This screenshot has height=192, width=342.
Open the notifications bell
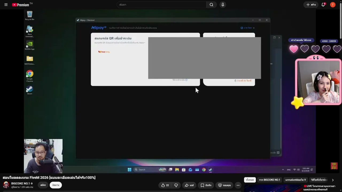(323, 5)
